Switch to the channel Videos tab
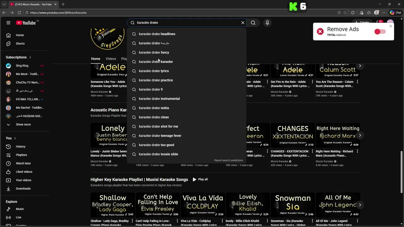This screenshot has width=404, height=227. click(x=111, y=59)
